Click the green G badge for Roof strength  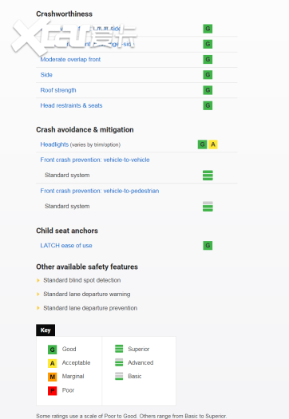tap(208, 90)
